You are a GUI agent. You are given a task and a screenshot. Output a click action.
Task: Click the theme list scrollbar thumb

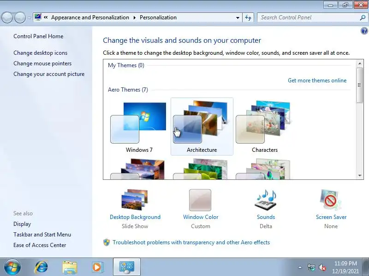pos(360,85)
